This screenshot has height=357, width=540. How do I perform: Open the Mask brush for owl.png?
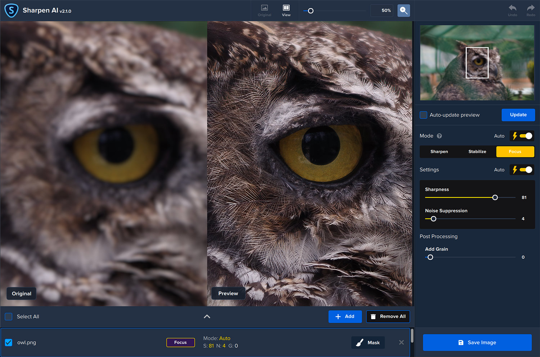point(368,342)
